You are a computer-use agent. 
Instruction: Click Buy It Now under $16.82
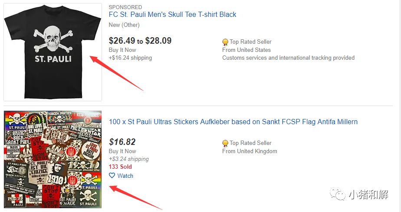(122, 151)
